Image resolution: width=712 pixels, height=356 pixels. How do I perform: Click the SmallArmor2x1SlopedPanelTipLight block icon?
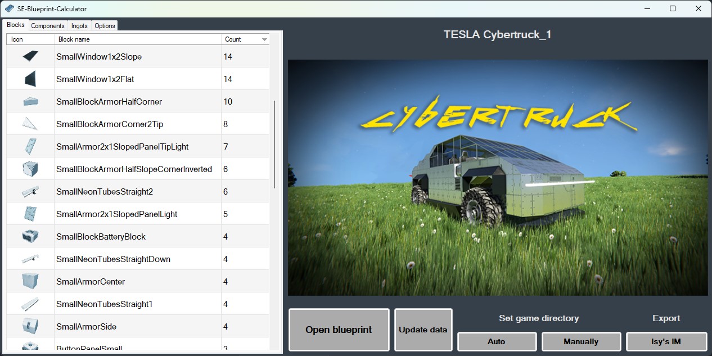(30, 146)
